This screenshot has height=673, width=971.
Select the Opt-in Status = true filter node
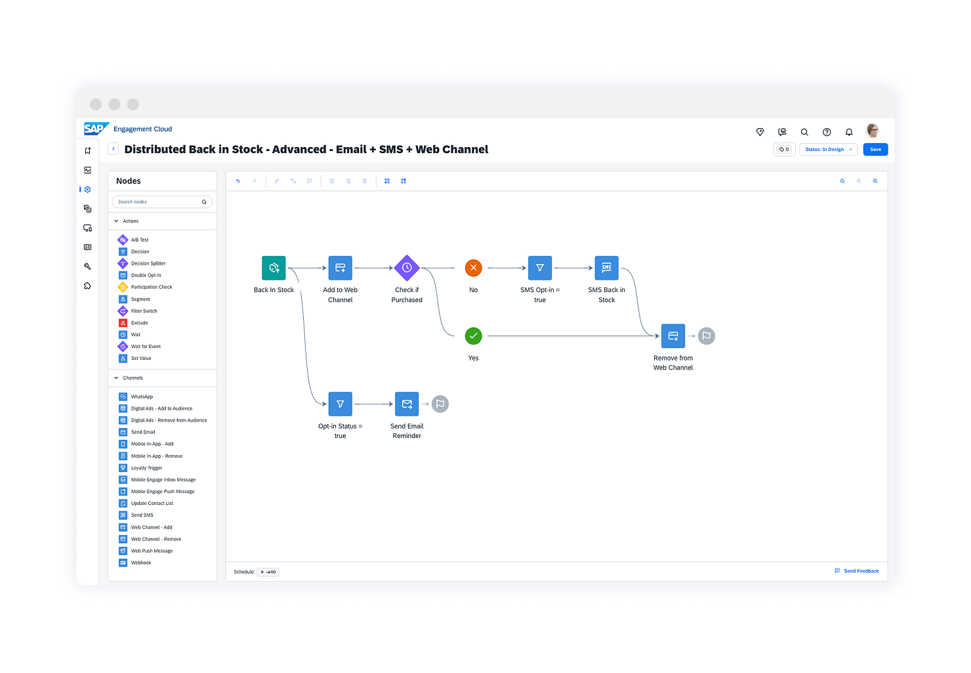click(341, 404)
